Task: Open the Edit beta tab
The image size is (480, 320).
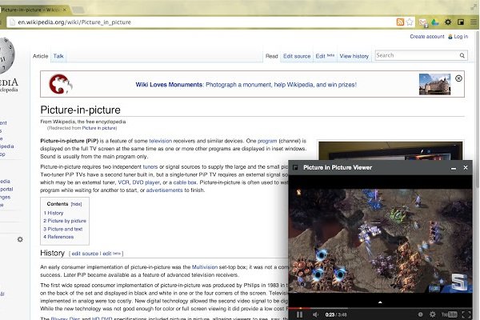Action: pos(325,56)
